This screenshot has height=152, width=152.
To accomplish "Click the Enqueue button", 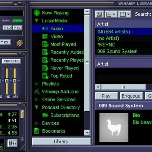I will point(131,96).
